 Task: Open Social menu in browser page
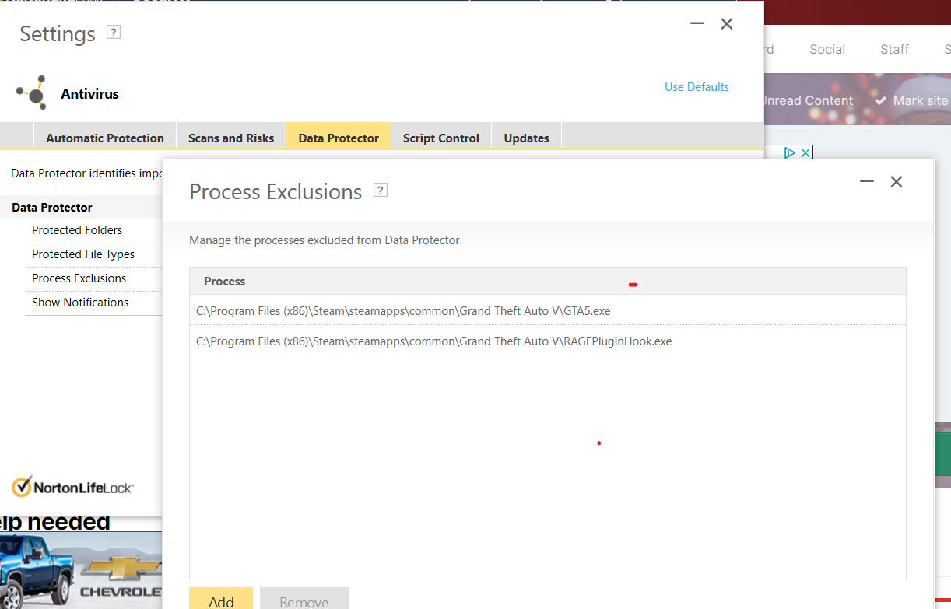click(x=827, y=49)
